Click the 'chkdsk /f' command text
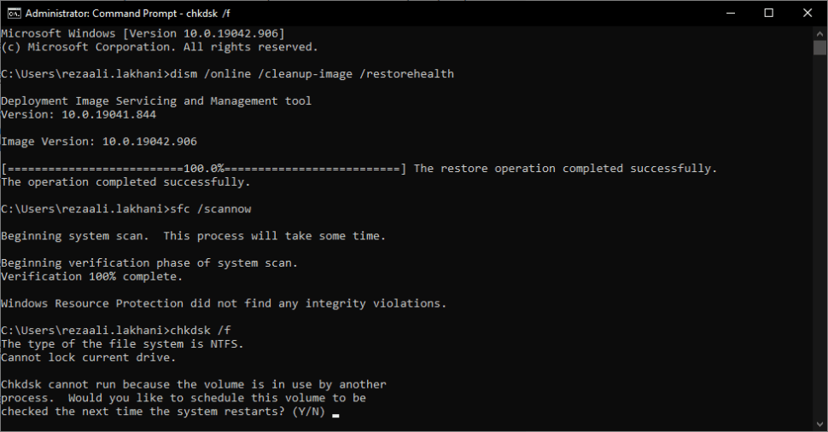Viewport: 828px width, 432px height. pos(201,331)
